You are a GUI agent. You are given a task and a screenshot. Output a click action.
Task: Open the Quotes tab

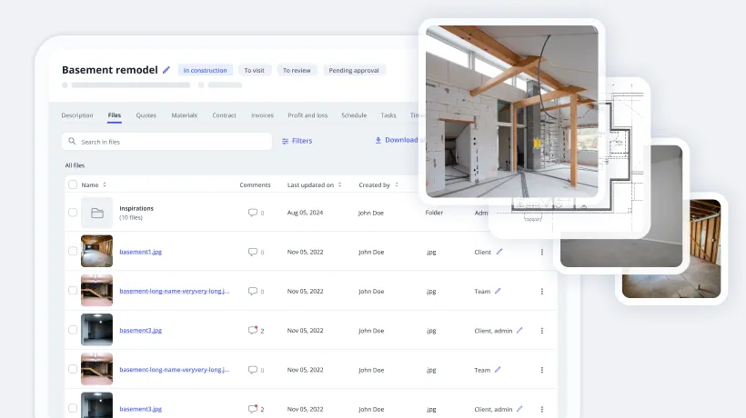point(146,115)
